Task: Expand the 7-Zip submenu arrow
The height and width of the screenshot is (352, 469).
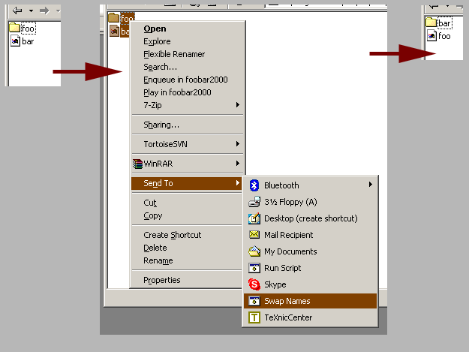Action: pyautogui.click(x=238, y=105)
